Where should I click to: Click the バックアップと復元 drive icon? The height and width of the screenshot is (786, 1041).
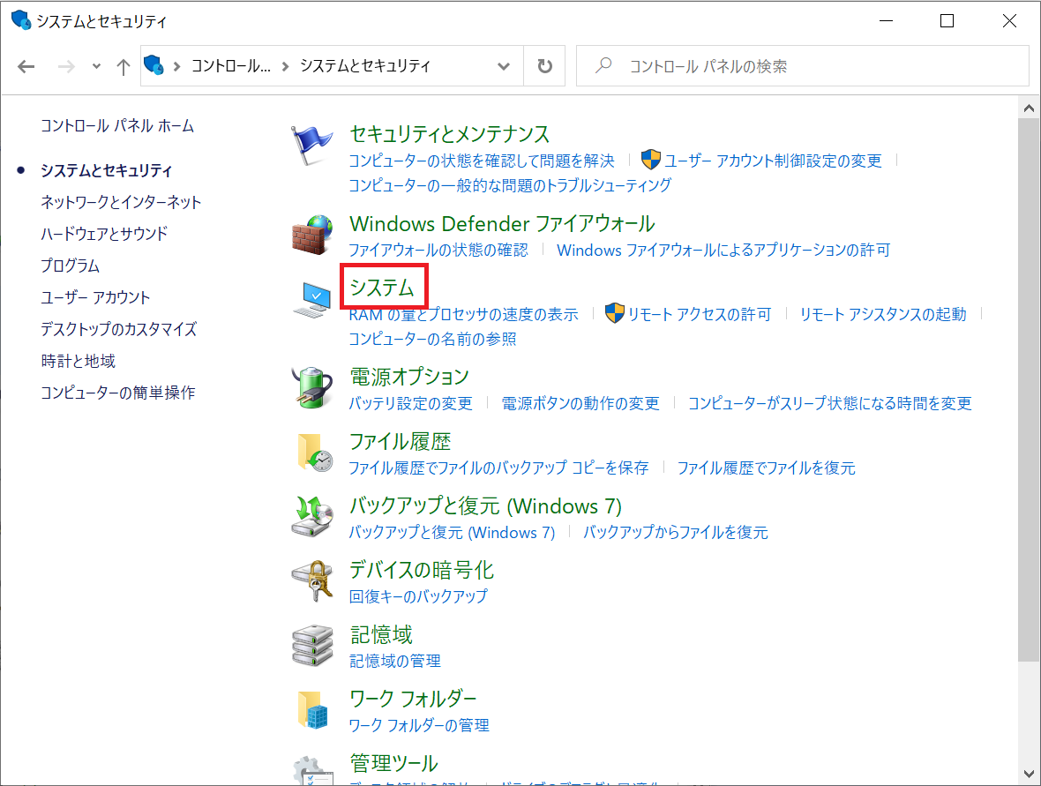point(311,516)
